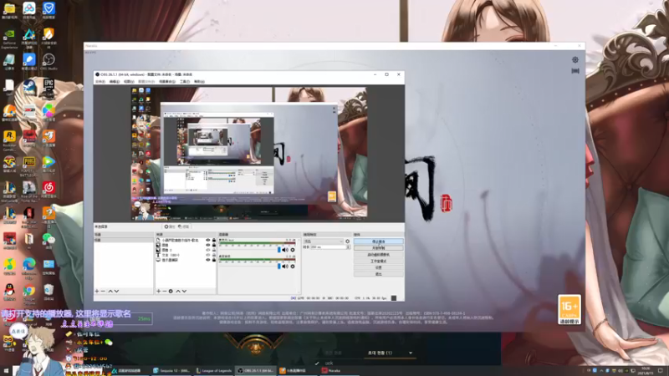Move scene up in Scenes panel
Viewport: 669px width, 376px height.
110,291
